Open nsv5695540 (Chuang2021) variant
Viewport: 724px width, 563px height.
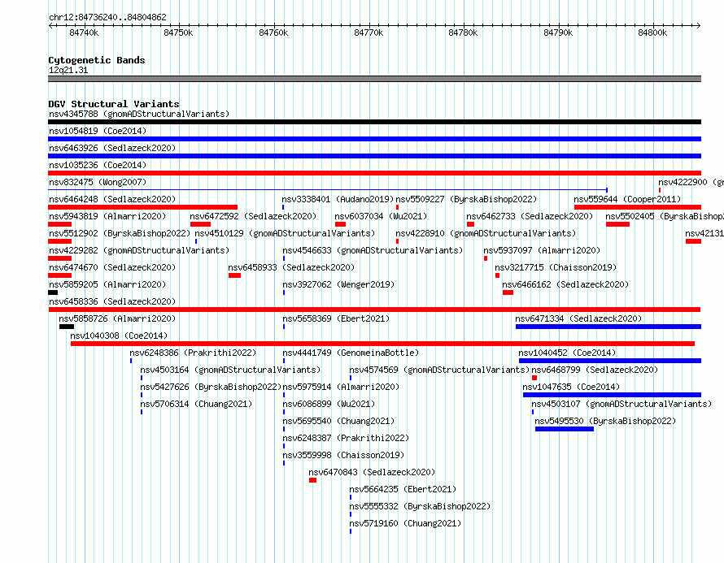(338, 421)
